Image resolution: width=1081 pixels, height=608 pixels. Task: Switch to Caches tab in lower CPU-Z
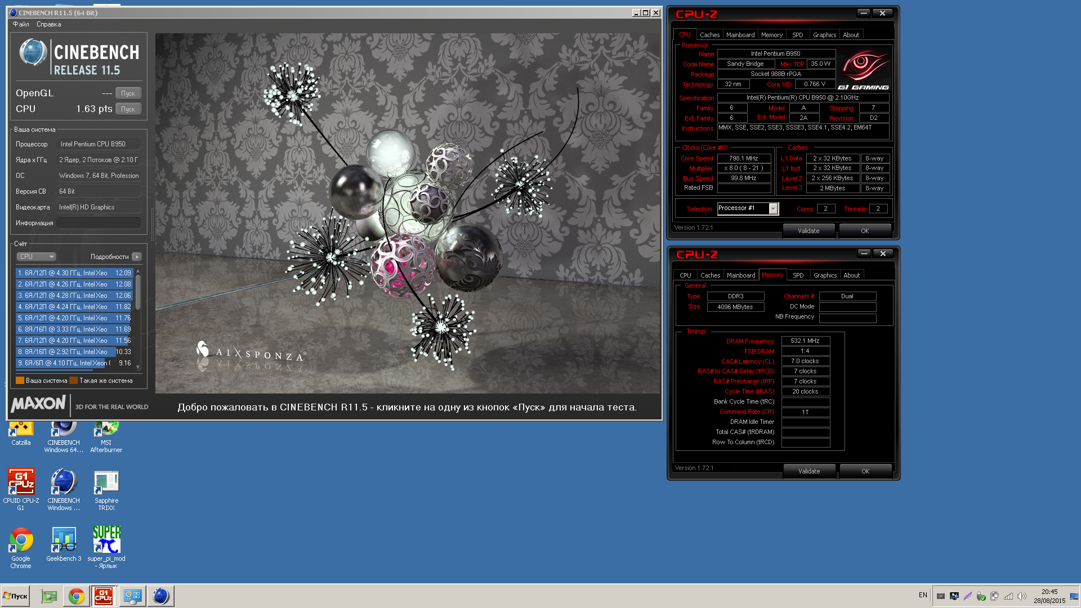pos(710,275)
